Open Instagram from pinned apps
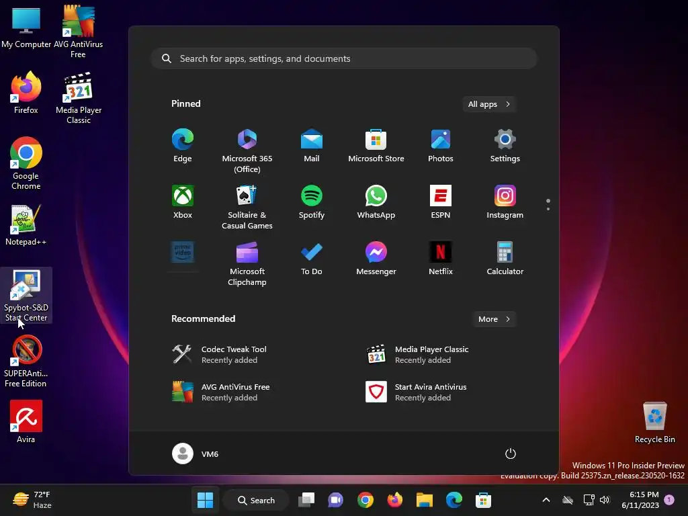This screenshot has width=688, height=516. point(505,202)
